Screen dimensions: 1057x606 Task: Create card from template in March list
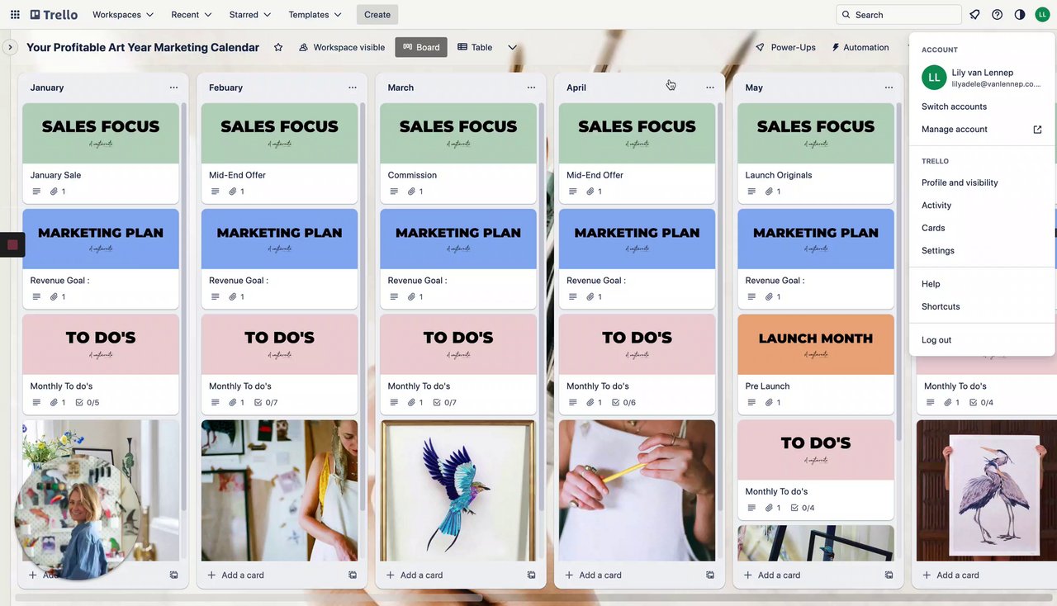click(x=531, y=575)
